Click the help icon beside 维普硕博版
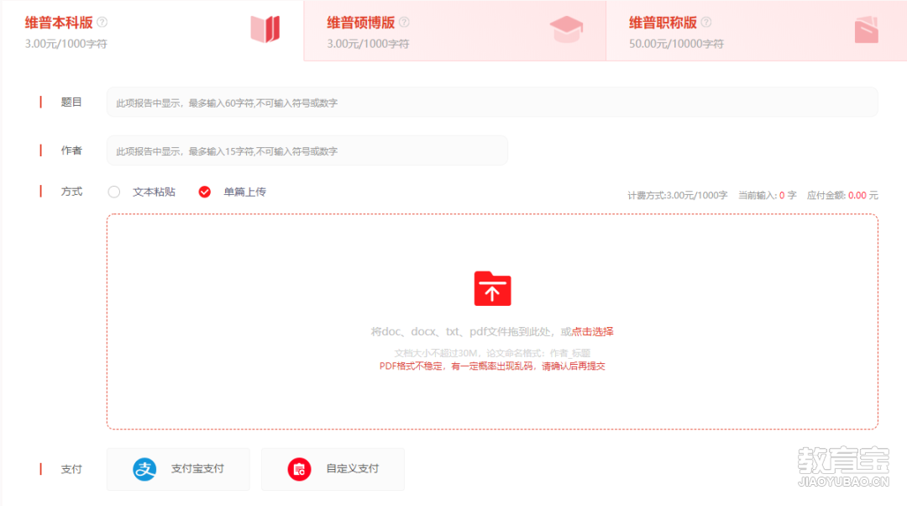Viewport: 907px width, 506px height. pos(404,22)
